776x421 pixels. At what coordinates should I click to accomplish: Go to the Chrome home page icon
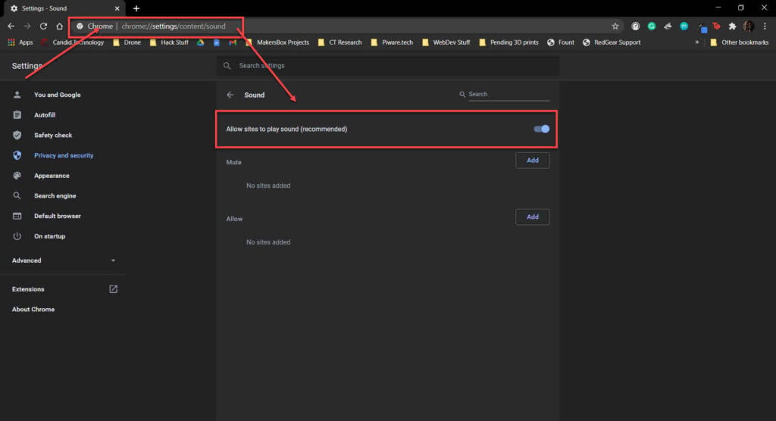(59, 27)
